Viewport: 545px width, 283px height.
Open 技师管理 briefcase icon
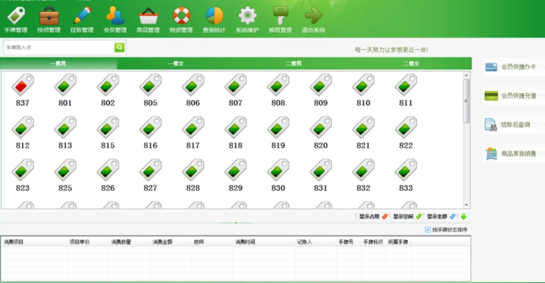[48, 18]
